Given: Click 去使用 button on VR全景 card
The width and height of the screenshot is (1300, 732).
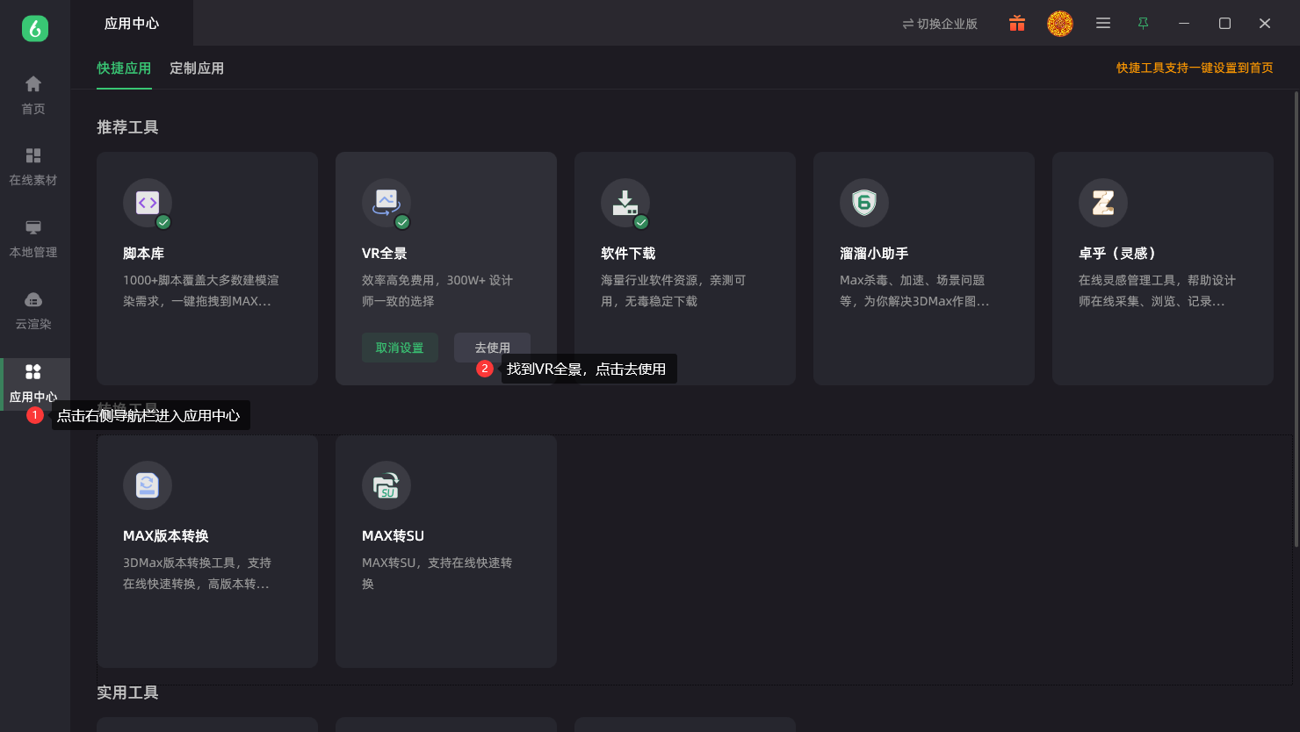Looking at the screenshot, I should [492, 348].
